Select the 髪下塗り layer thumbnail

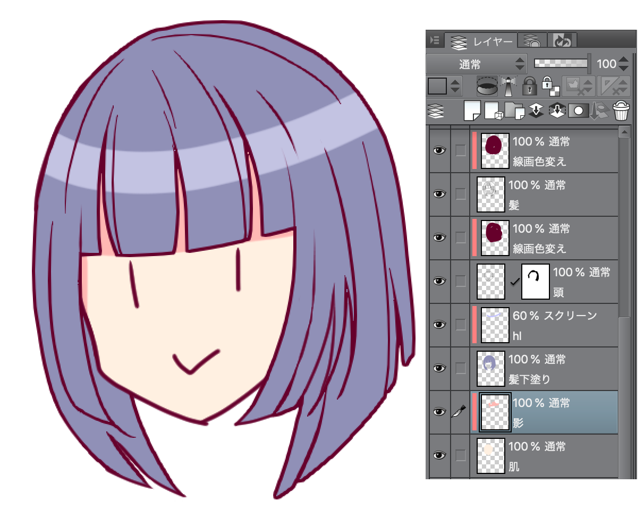tap(491, 369)
